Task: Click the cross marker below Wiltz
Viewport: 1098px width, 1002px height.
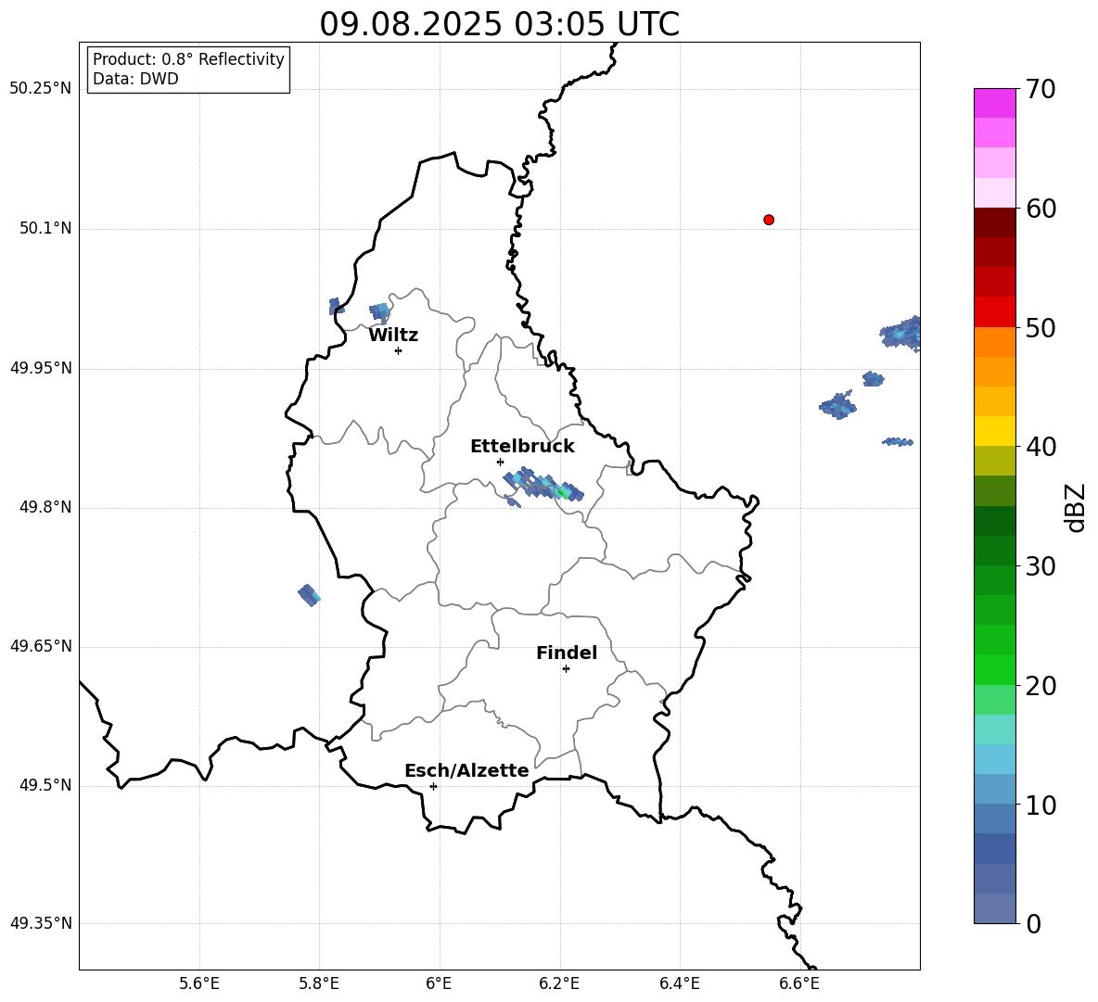Action: (x=399, y=350)
